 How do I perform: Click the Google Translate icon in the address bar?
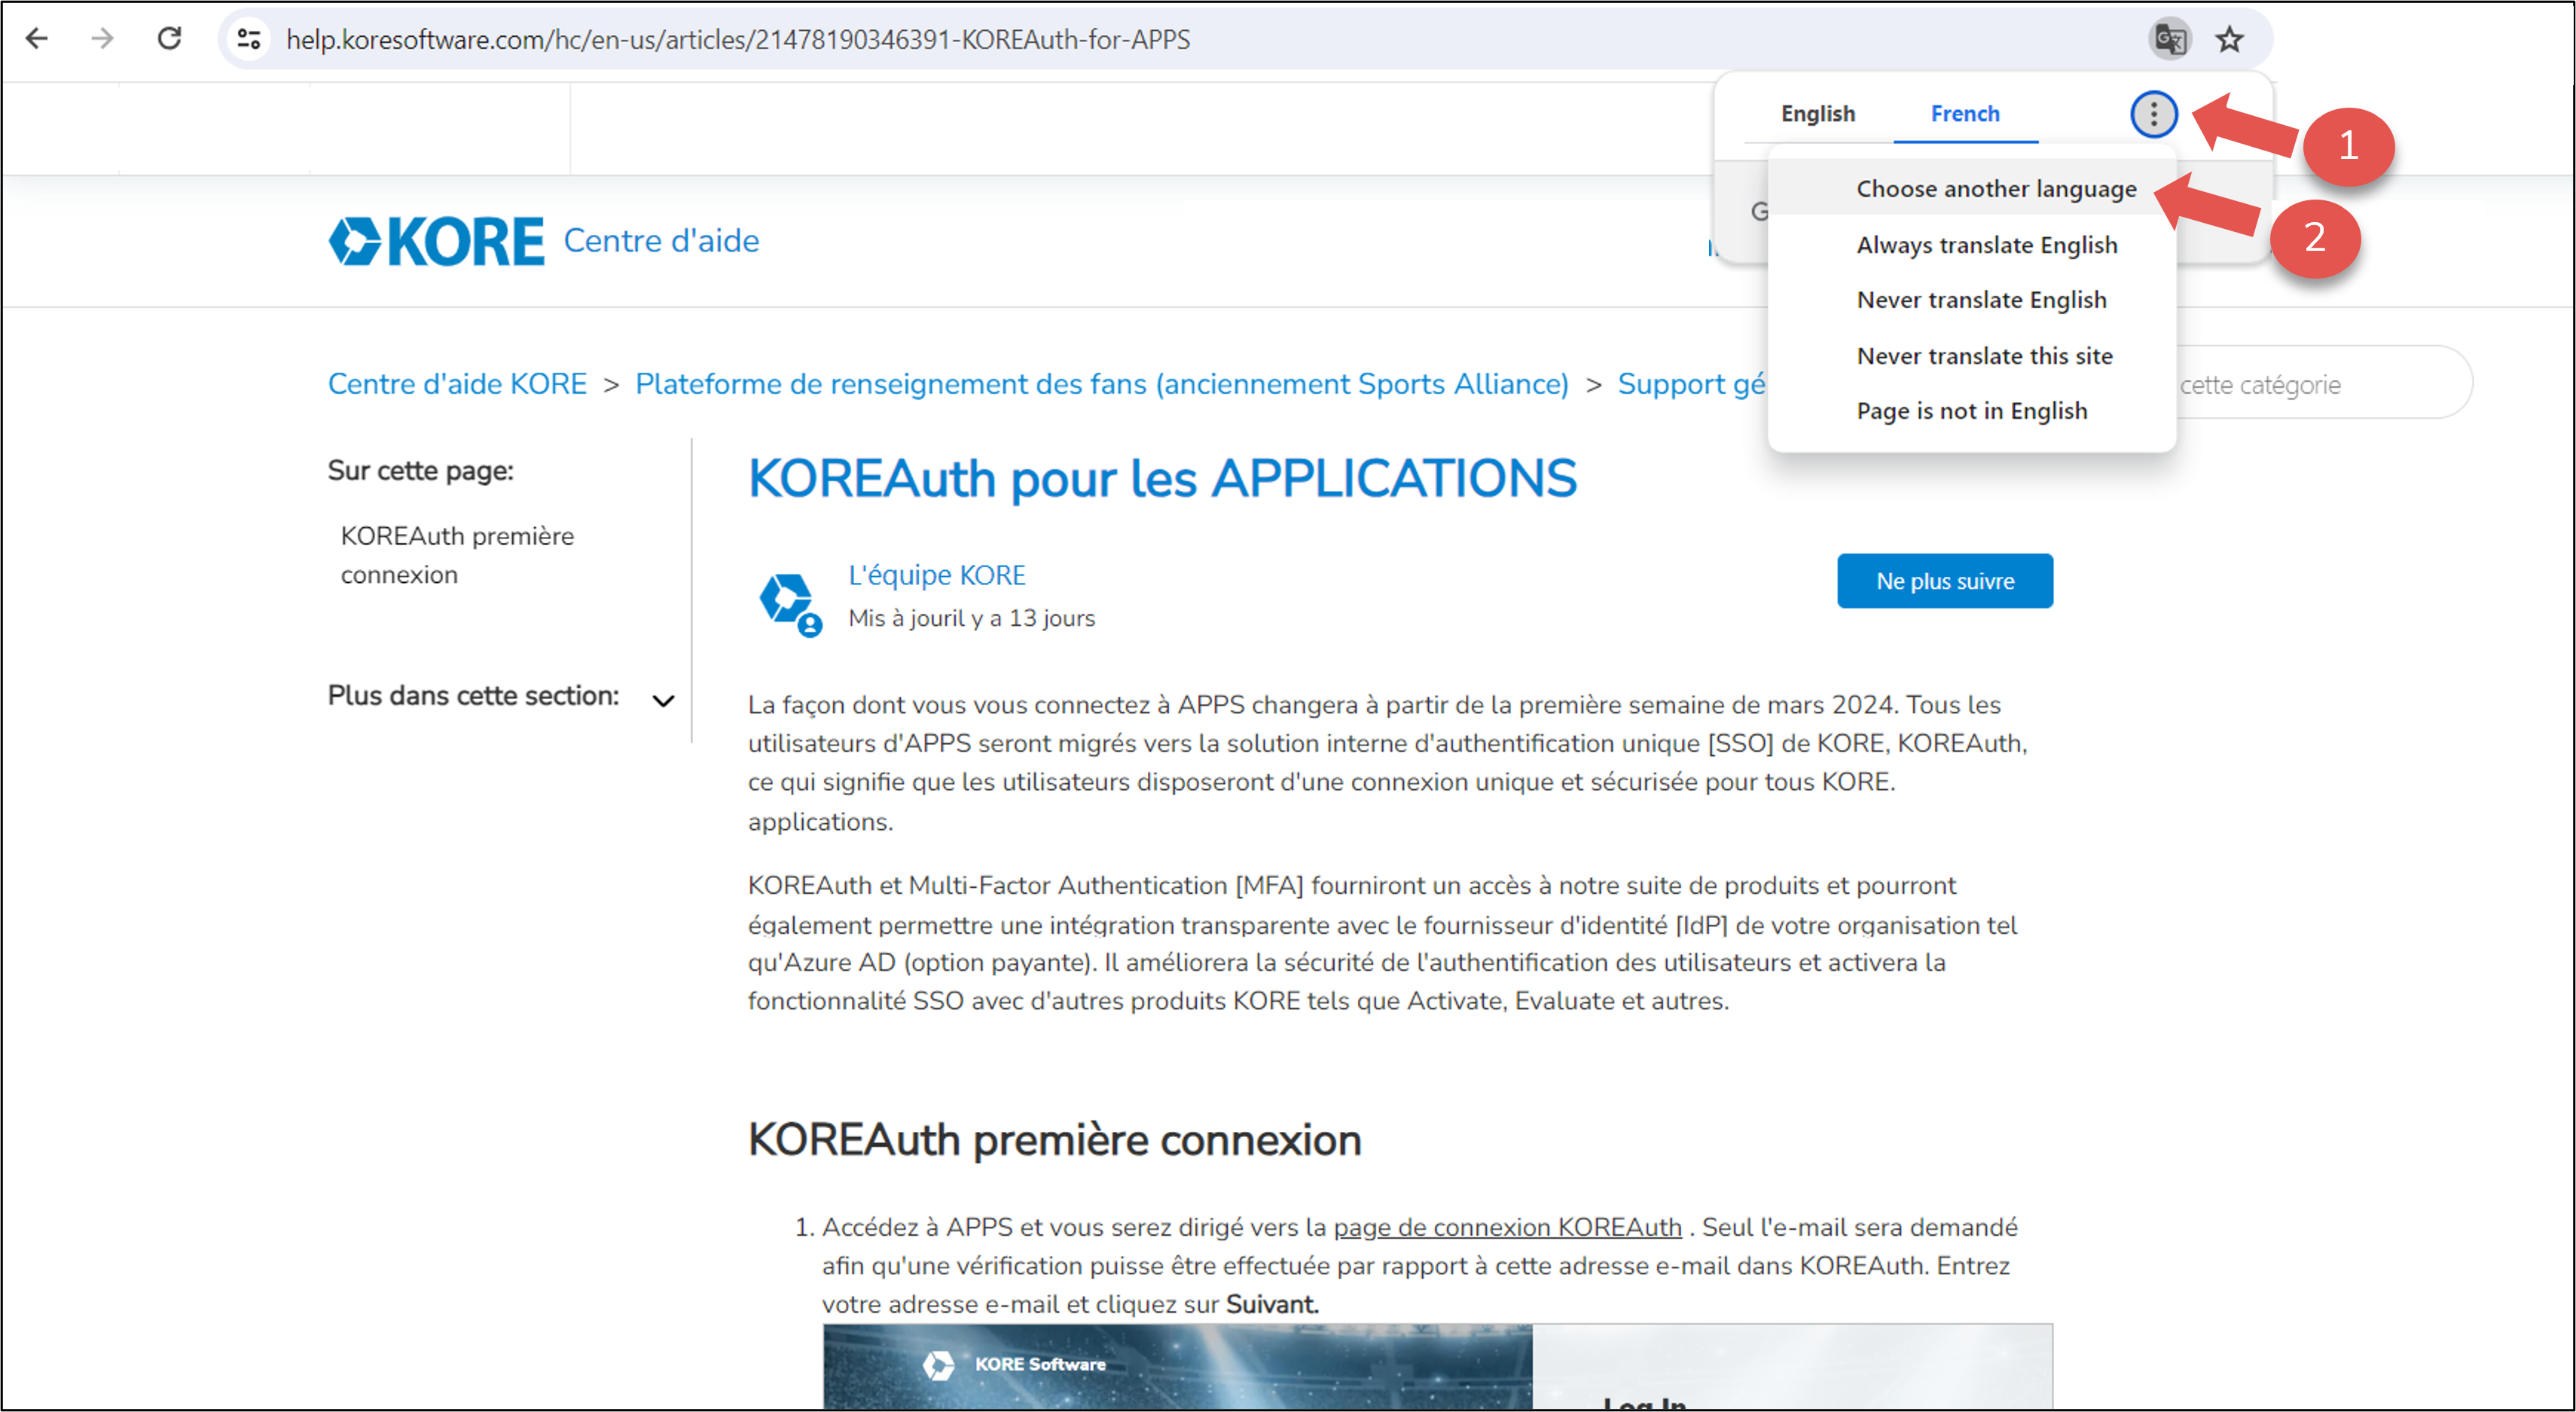pyautogui.click(x=2169, y=39)
